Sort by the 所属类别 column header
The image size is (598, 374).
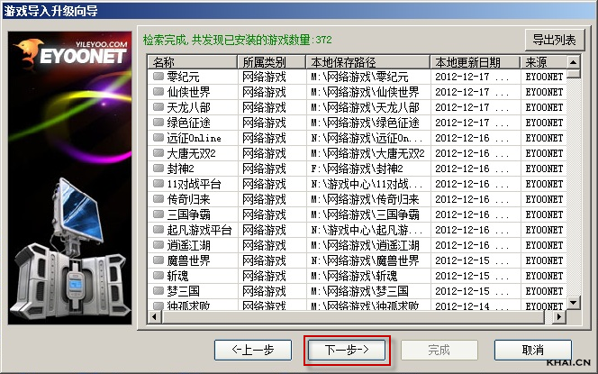pos(272,62)
